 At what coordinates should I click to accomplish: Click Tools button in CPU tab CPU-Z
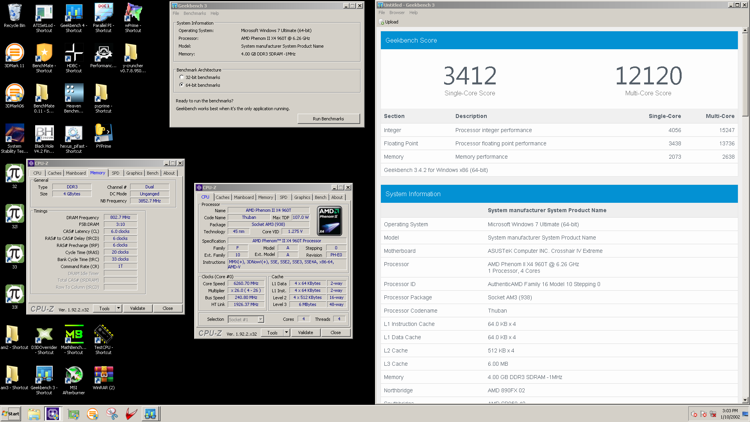click(273, 333)
